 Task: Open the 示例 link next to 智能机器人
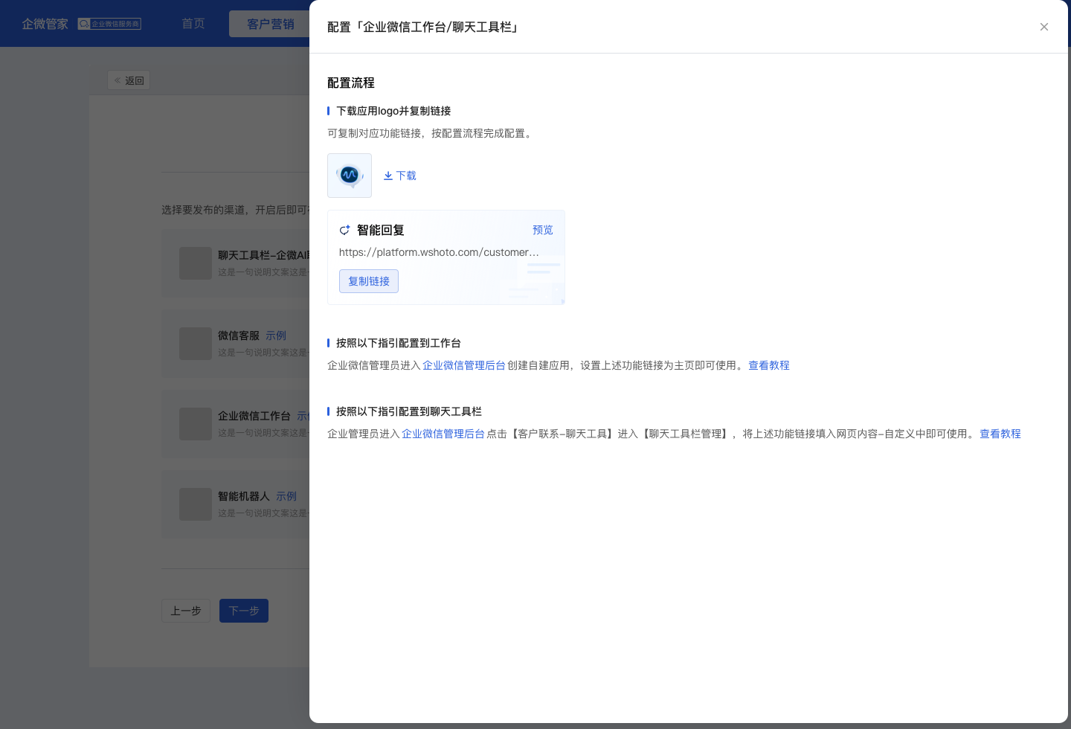click(x=286, y=496)
